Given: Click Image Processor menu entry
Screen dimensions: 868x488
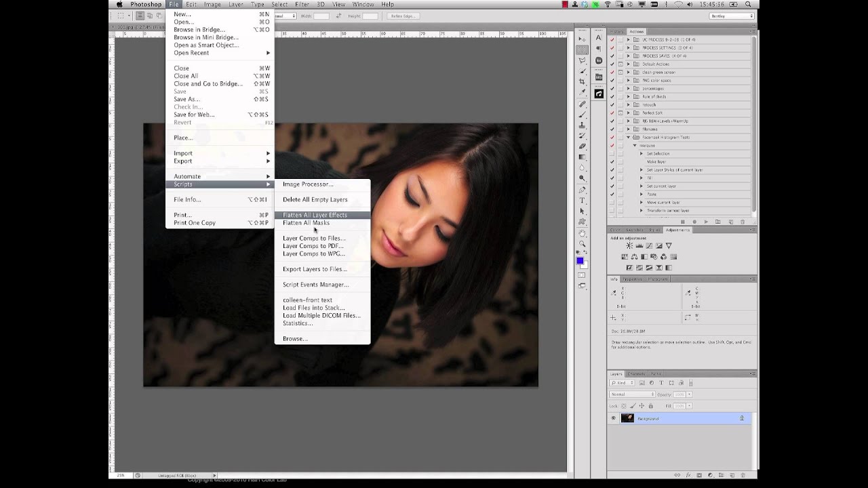Looking at the screenshot, I should pyautogui.click(x=308, y=184).
